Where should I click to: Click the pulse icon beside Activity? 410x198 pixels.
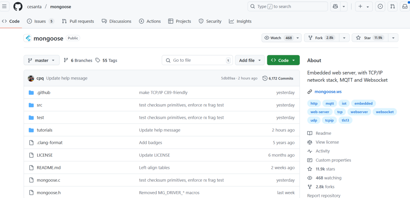point(310,151)
